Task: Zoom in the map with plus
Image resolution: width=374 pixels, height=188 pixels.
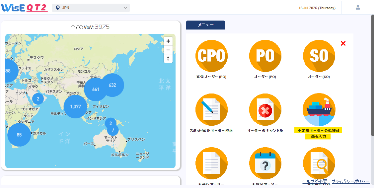Action: click(x=168, y=41)
